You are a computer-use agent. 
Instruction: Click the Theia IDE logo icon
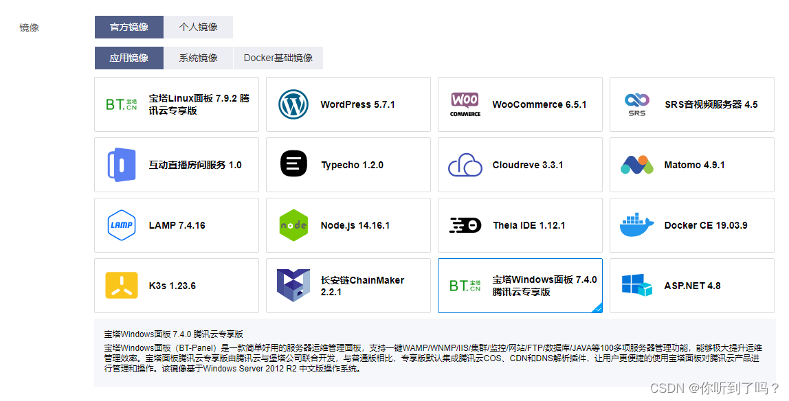[465, 225]
